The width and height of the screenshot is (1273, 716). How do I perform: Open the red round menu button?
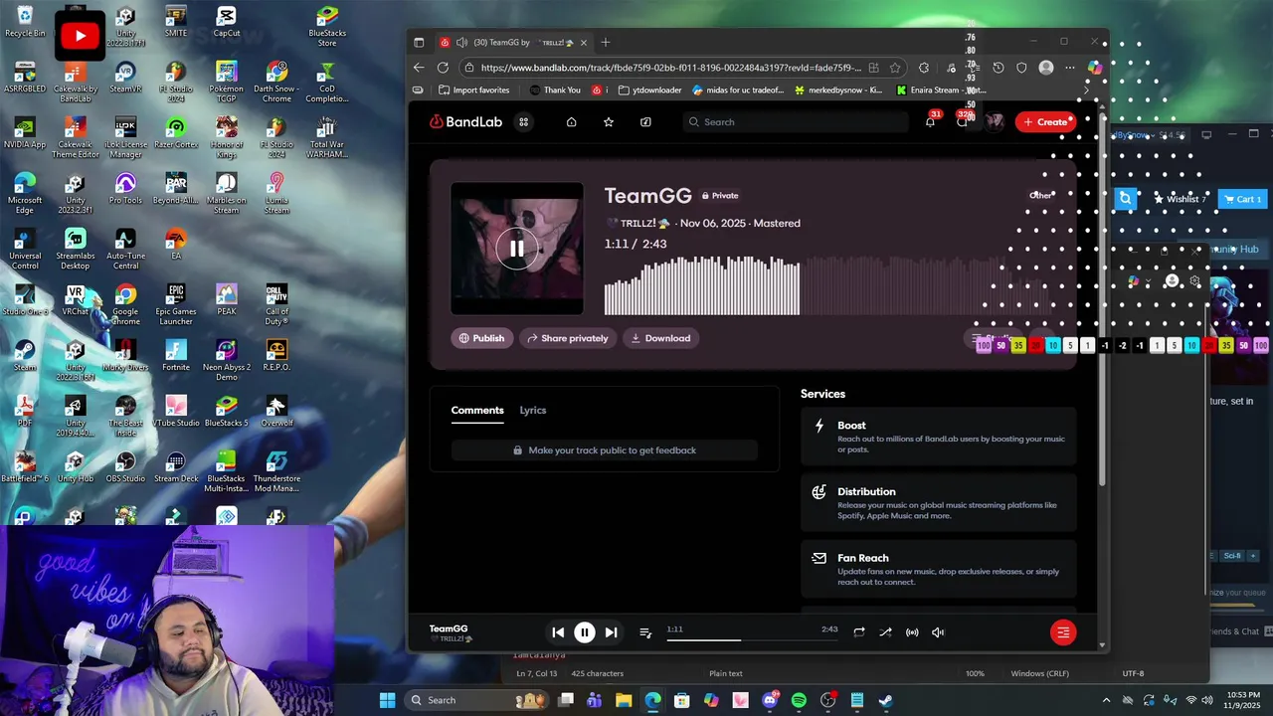click(x=1063, y=632)
